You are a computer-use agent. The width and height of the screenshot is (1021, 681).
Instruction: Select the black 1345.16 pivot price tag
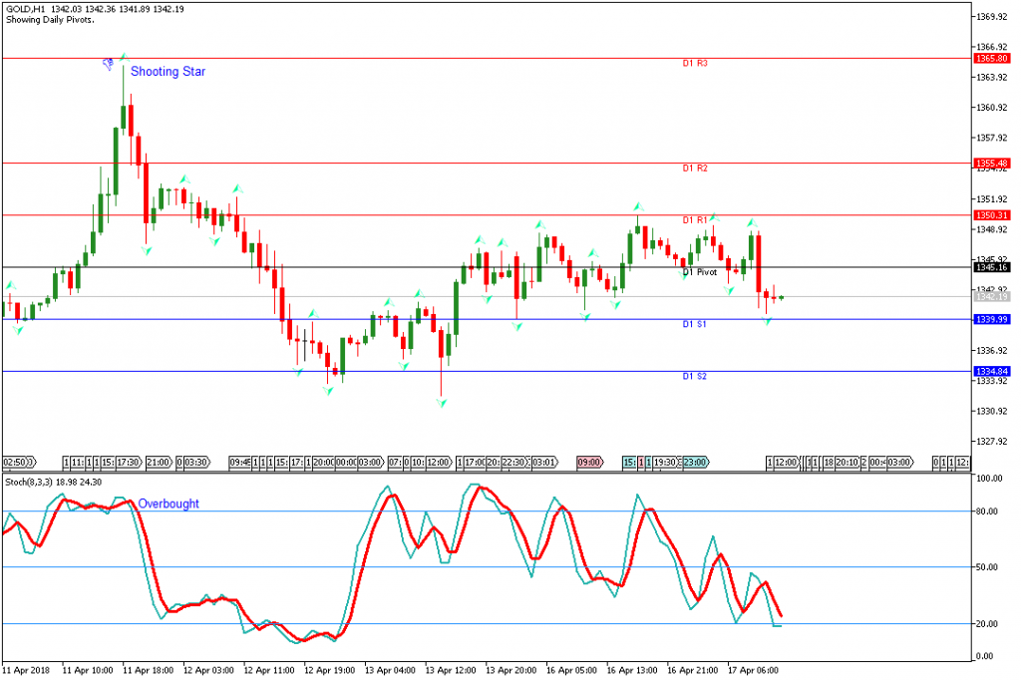[x=992, y=267]
